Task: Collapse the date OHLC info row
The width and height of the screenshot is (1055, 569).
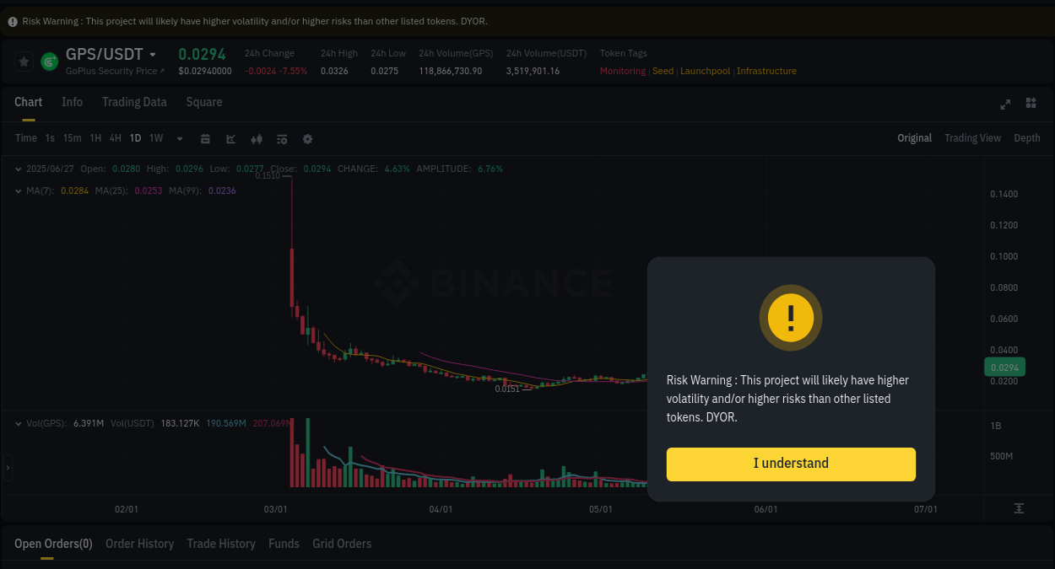Action: coord(19,169)
